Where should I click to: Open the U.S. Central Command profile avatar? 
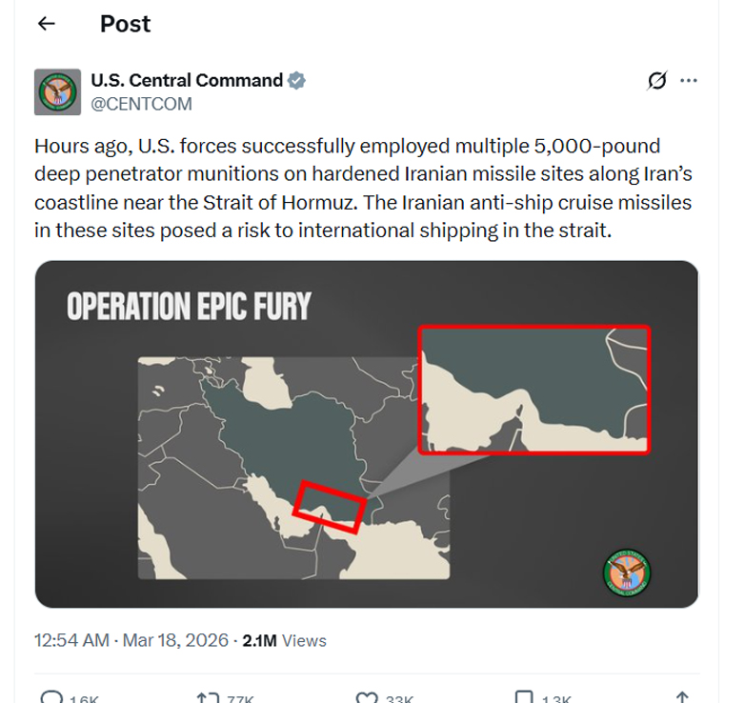pos(57,91)
